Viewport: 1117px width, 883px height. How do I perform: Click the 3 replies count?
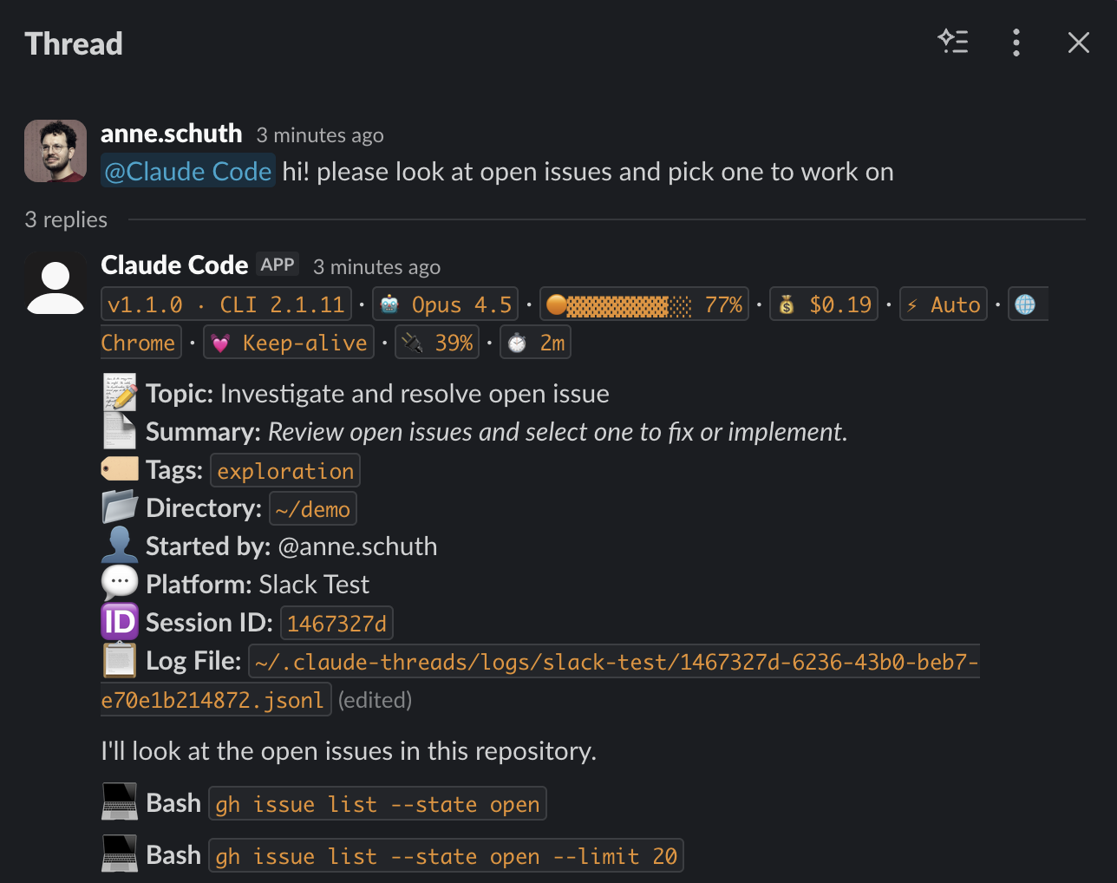tap(66, 220)
